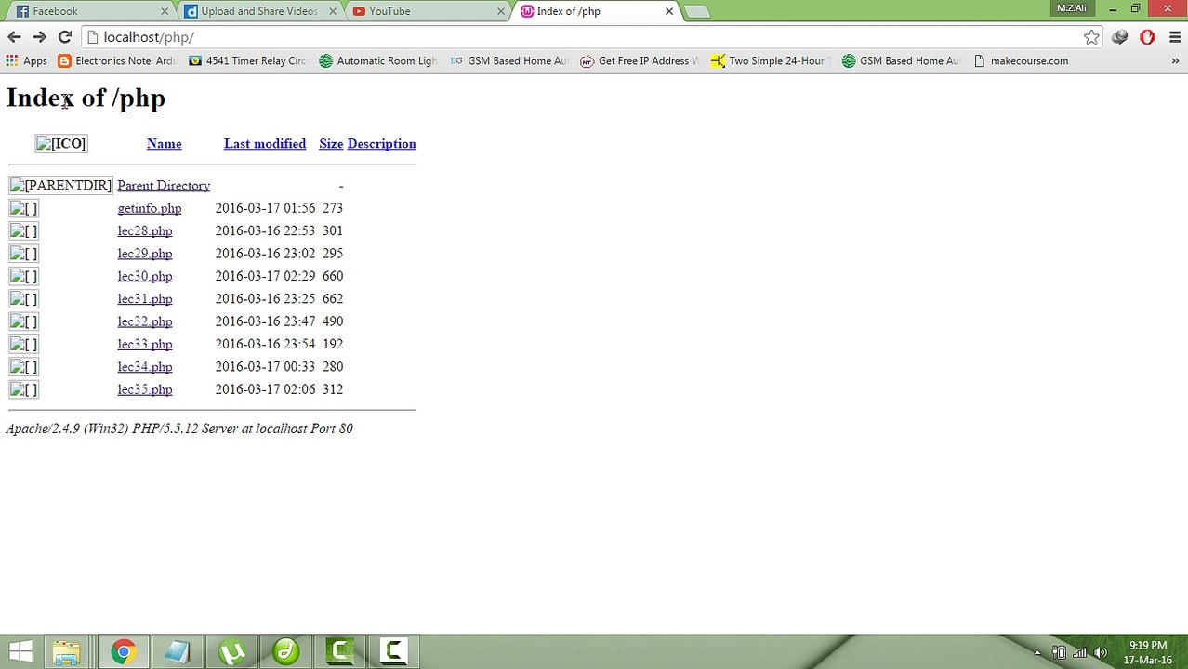Open the first Camtasia taskbar icon
The height and width of the screenshot is (669, 1188).
point(340,651)
